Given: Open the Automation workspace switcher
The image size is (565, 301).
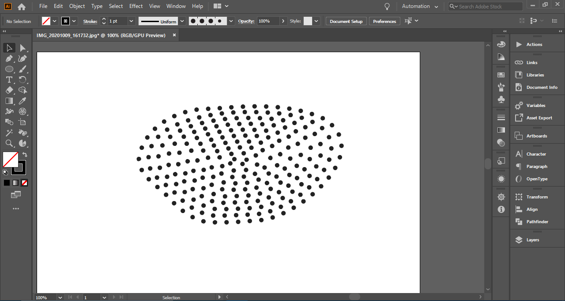Looking at the screenshot, I should (x=420, y=7).
